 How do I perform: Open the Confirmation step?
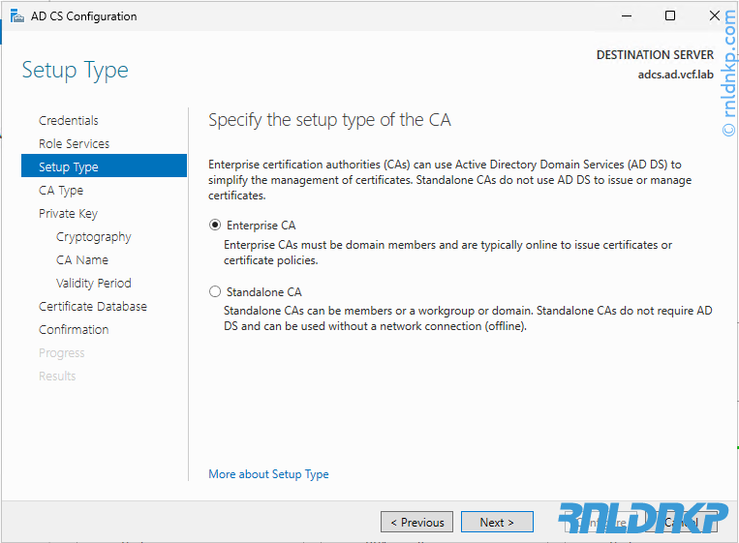(x=74, y=330)
